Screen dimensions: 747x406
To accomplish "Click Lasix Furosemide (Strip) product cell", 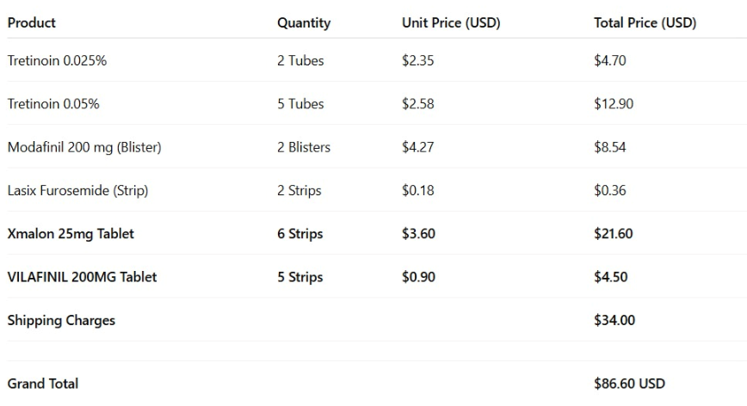I will tap(77, 190).
